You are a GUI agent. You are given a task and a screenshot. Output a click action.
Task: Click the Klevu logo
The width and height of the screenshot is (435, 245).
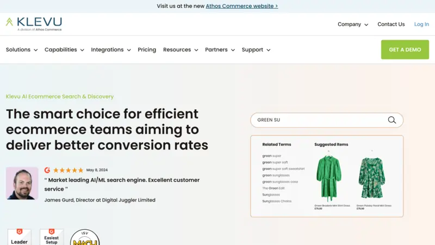(x=34, y=24)
